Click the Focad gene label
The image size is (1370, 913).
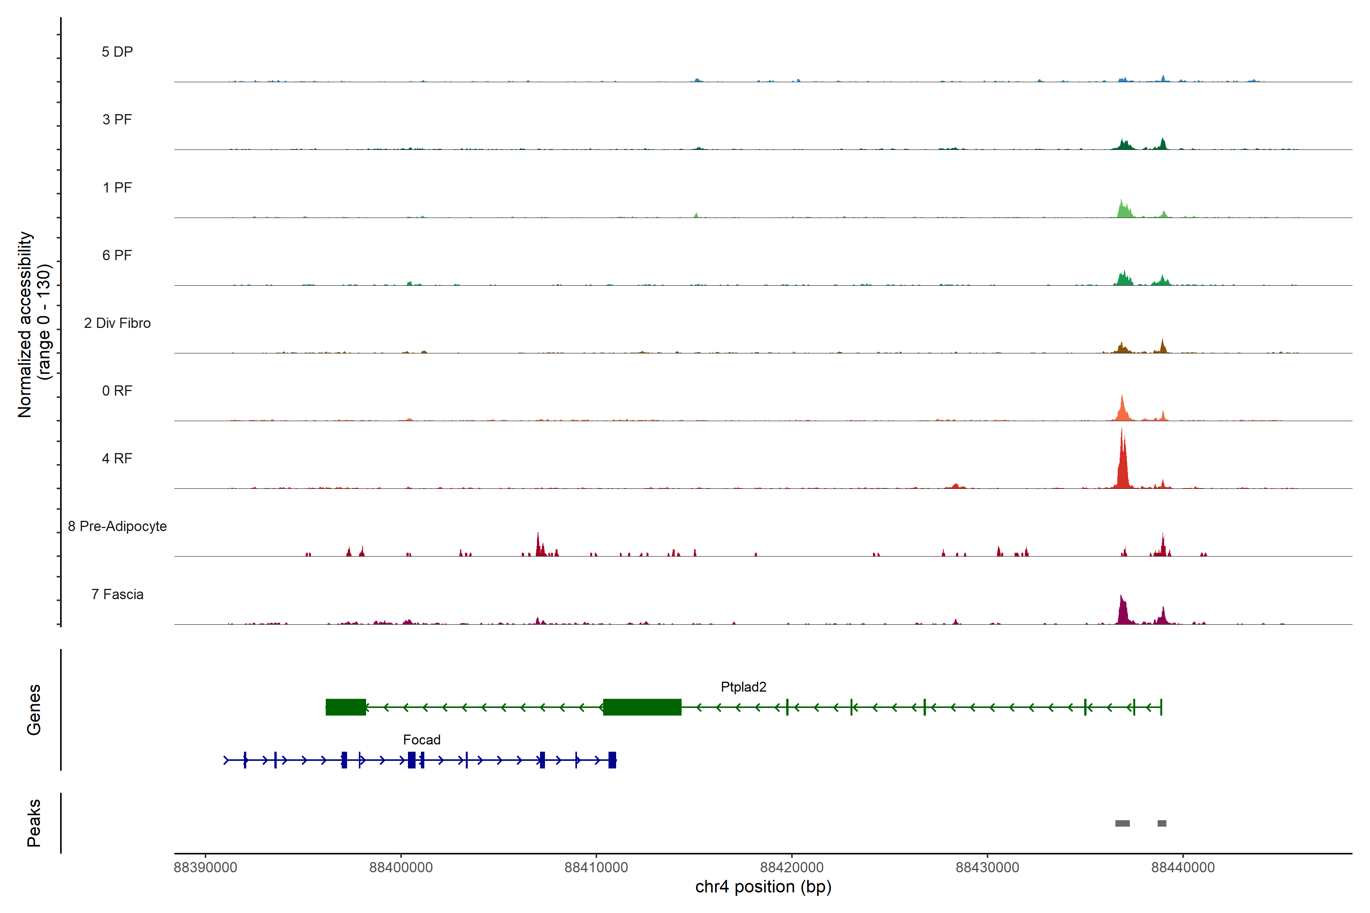tap(422, 740)
